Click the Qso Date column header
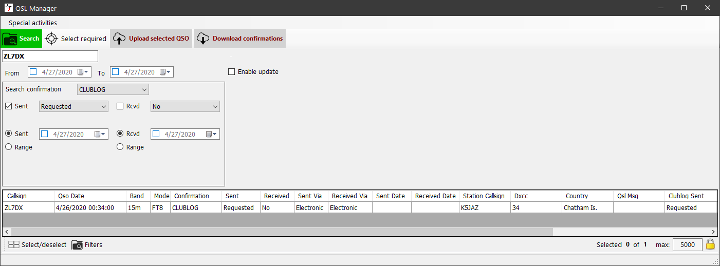Screen dimensions: 720x266 (90, 196)
